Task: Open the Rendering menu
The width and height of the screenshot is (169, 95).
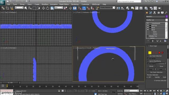Action: pyautogui.click(x=75, y=4)
